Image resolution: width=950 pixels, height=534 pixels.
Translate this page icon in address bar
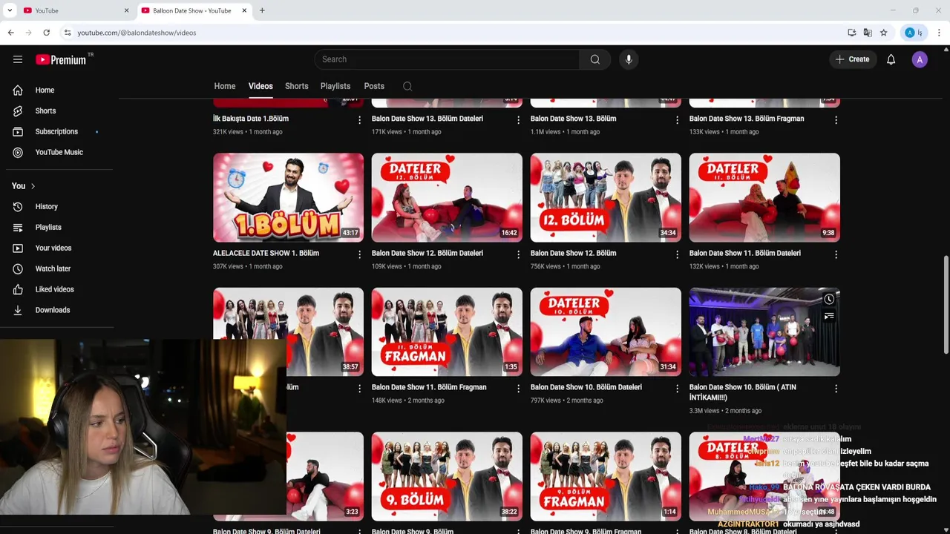click(x=868, y=33)
